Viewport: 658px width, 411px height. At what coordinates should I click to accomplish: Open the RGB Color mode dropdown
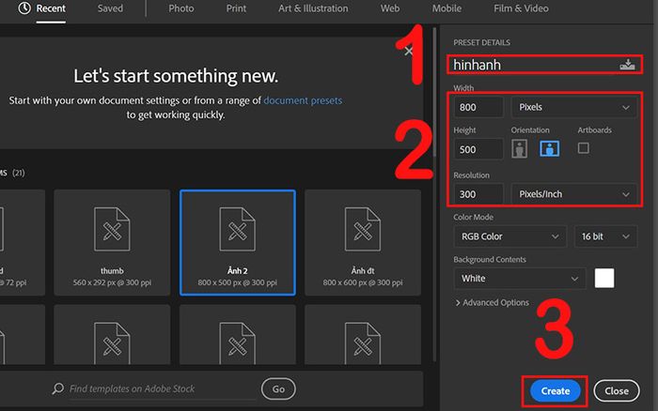pos(509,236)
